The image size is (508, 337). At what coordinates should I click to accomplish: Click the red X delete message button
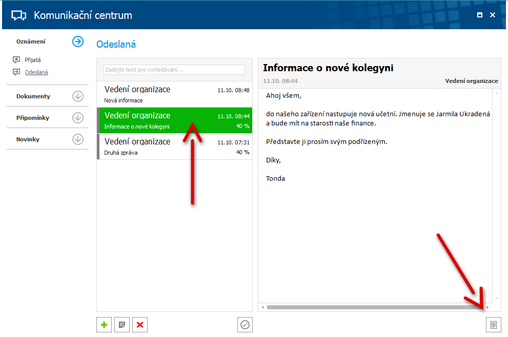140,325
